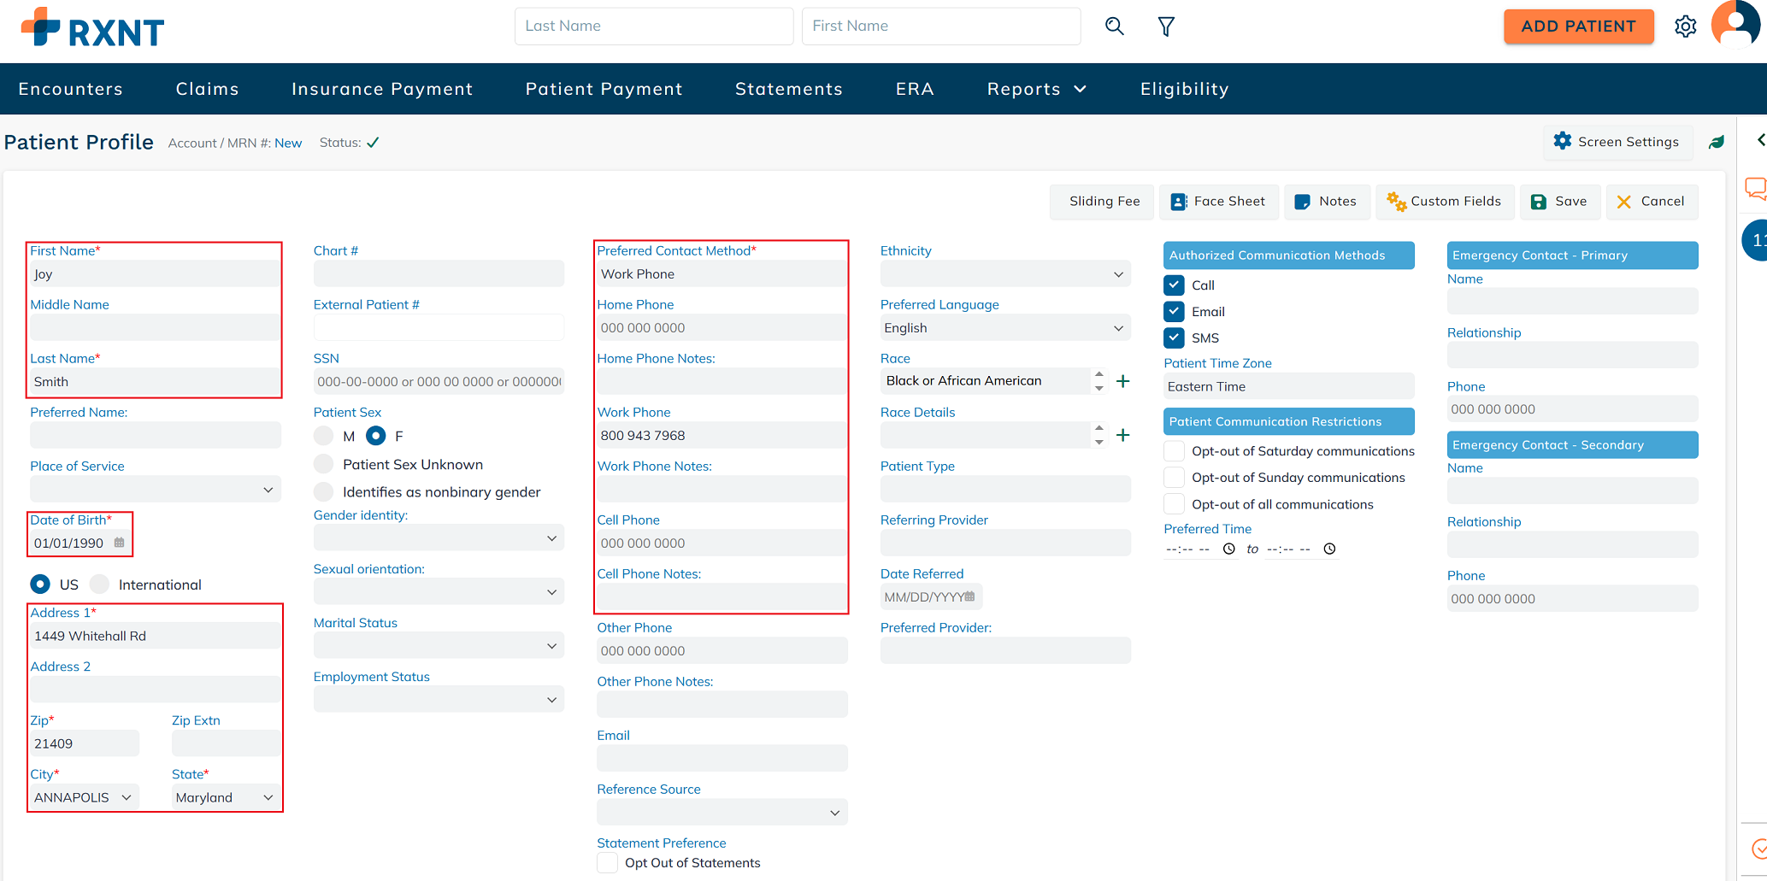Add a Race entry with plus icon

[x=1123, y=381]
